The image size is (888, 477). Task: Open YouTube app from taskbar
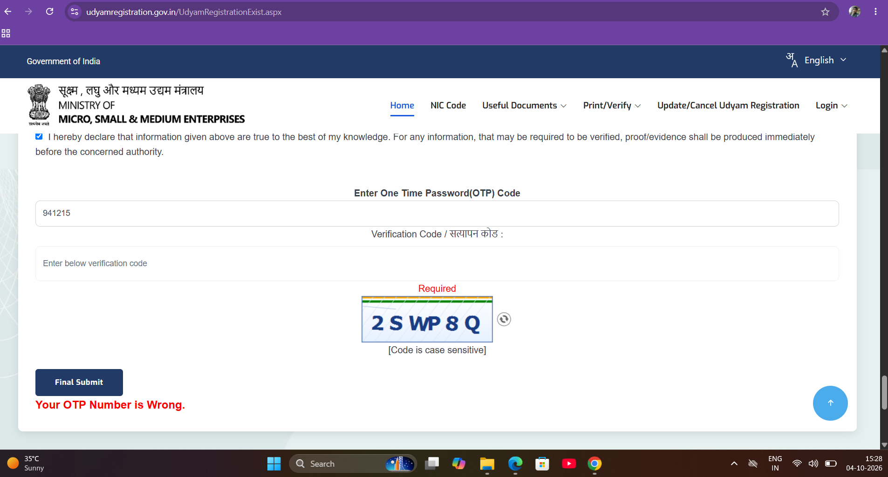point(569,464)
